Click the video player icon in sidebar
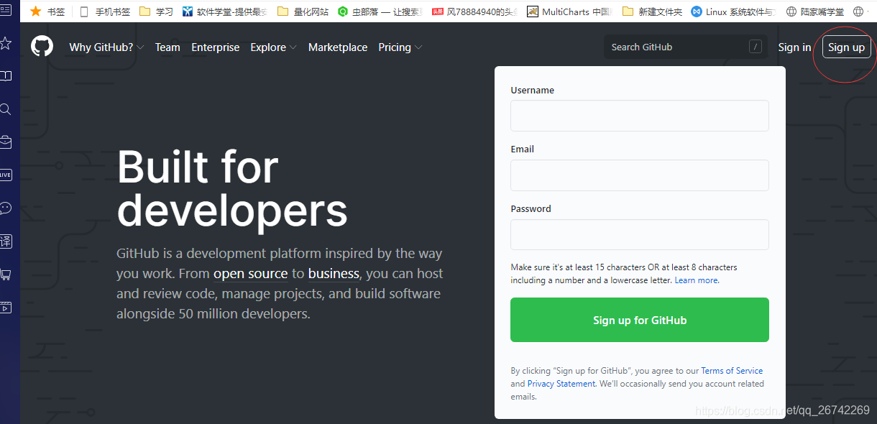The image size is (877, 424). 5,307
